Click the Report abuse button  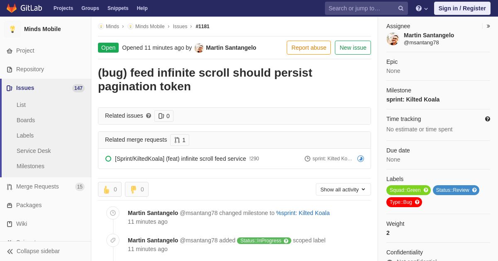coord(309,48)
